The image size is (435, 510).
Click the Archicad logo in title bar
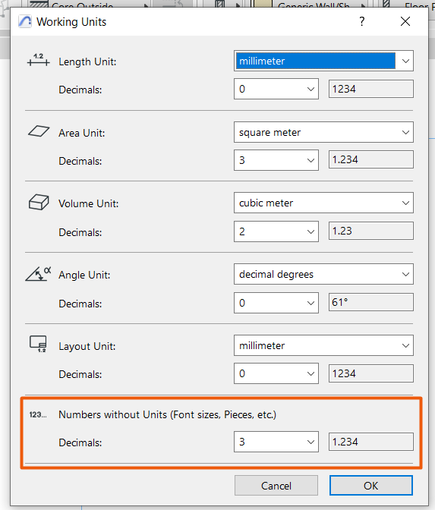[x=25, y=22]
